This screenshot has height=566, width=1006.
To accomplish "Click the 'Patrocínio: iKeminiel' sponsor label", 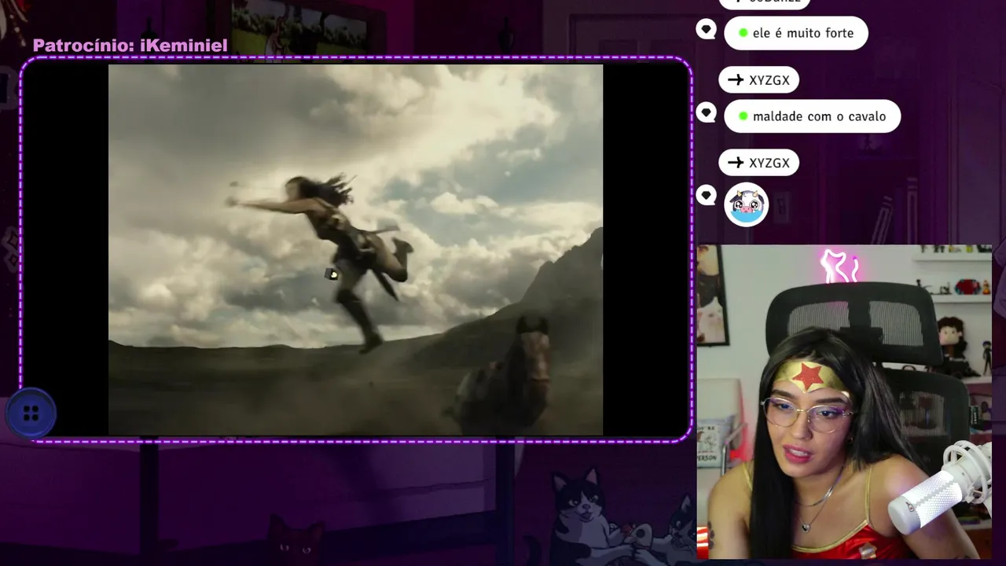I will click(130, 46).
